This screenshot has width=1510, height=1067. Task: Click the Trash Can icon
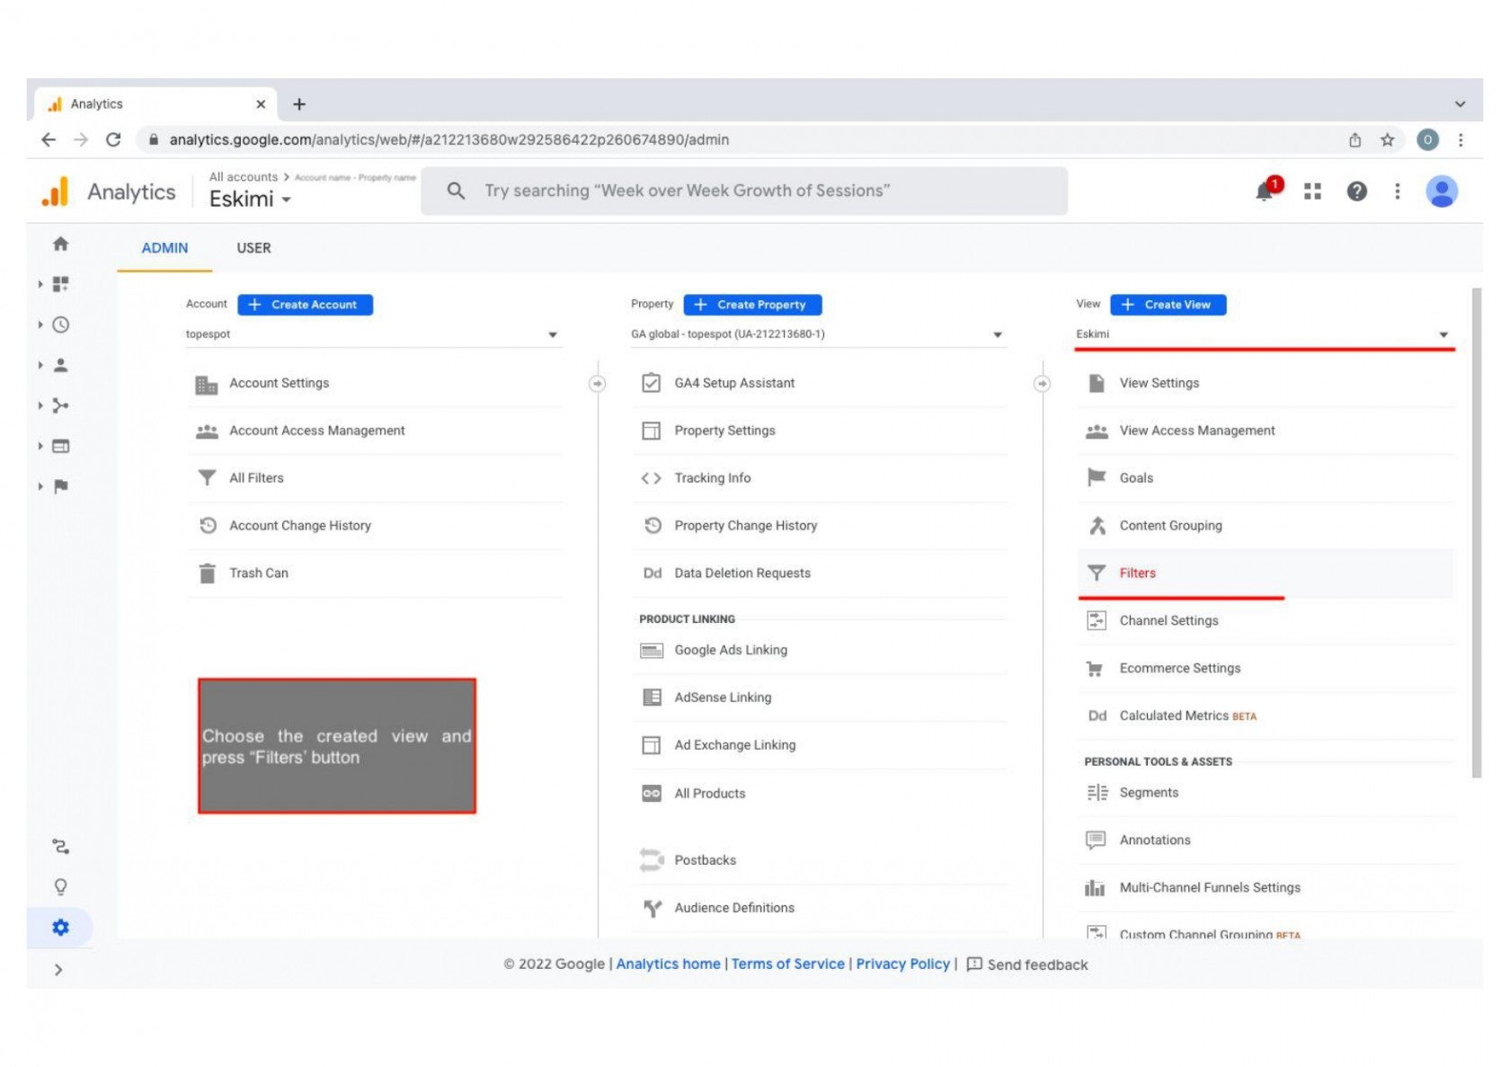coord(207,573)
